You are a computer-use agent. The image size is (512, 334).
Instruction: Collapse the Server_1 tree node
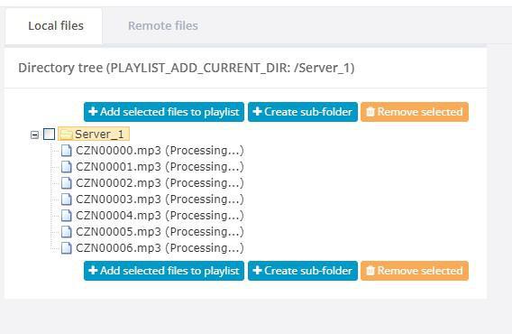[x=34, y=135]
